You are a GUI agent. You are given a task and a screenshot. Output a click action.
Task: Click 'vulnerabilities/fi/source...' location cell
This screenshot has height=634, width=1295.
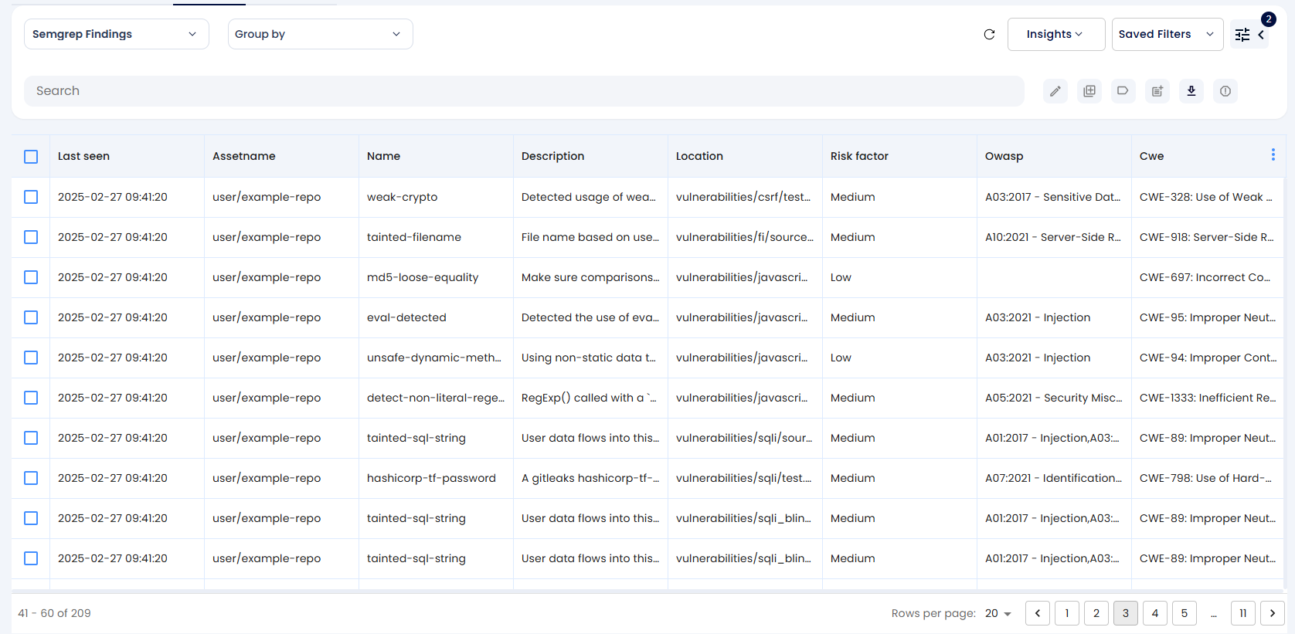745,237
